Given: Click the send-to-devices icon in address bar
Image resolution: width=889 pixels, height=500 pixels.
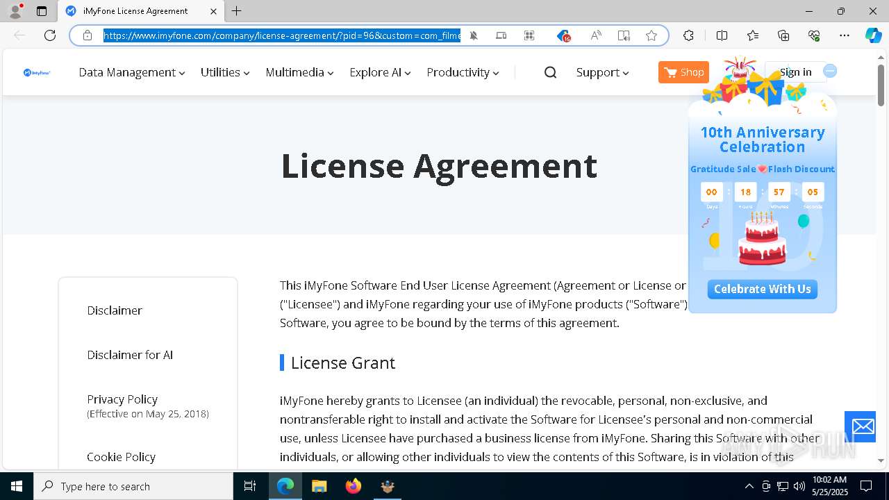Looking at the screenshot, I should click(x=501, y=35).
